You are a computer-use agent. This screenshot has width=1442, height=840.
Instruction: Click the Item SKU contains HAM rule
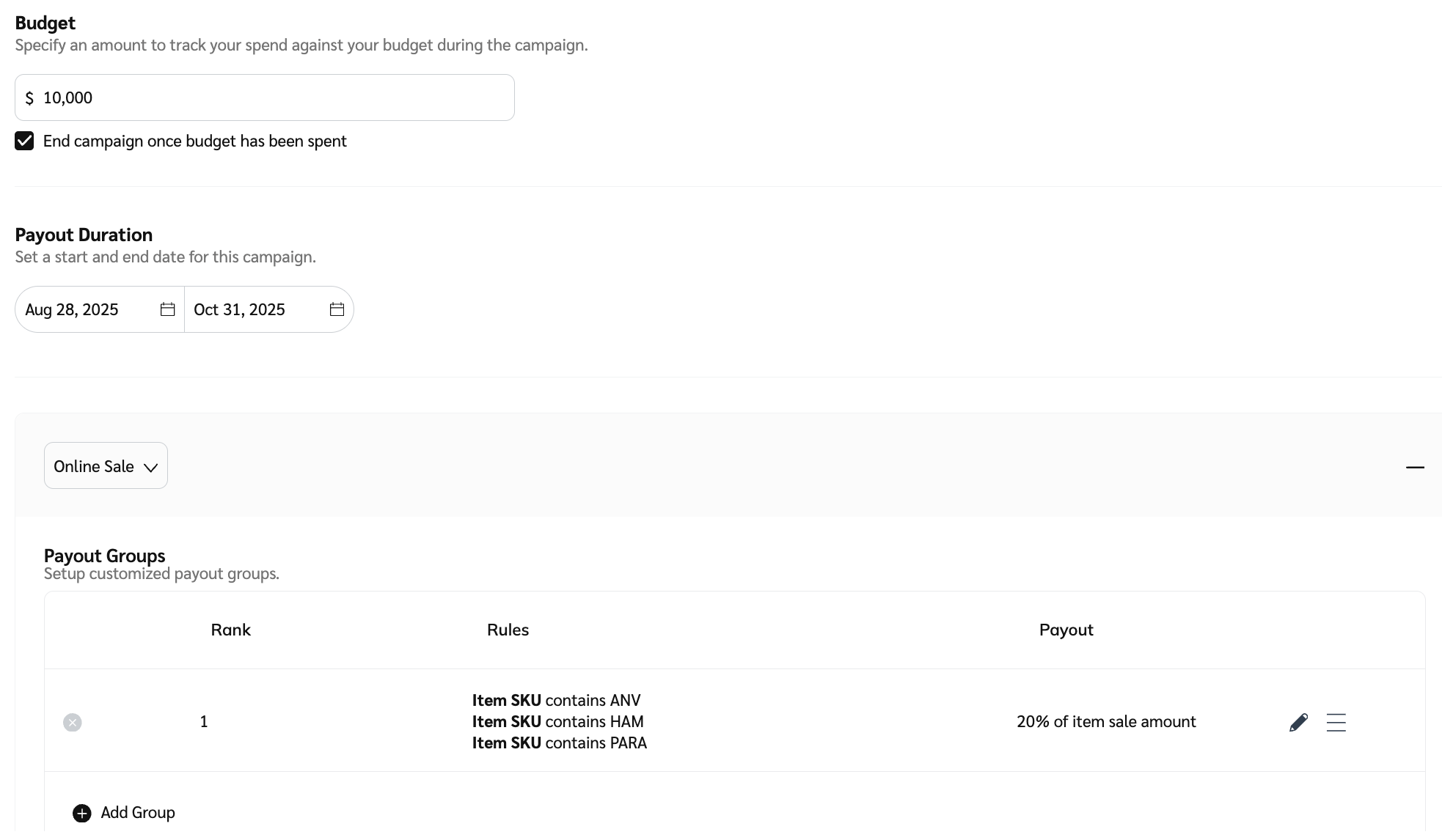557,721
